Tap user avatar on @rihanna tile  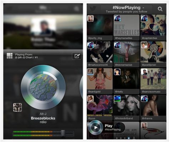pos(144,99)
